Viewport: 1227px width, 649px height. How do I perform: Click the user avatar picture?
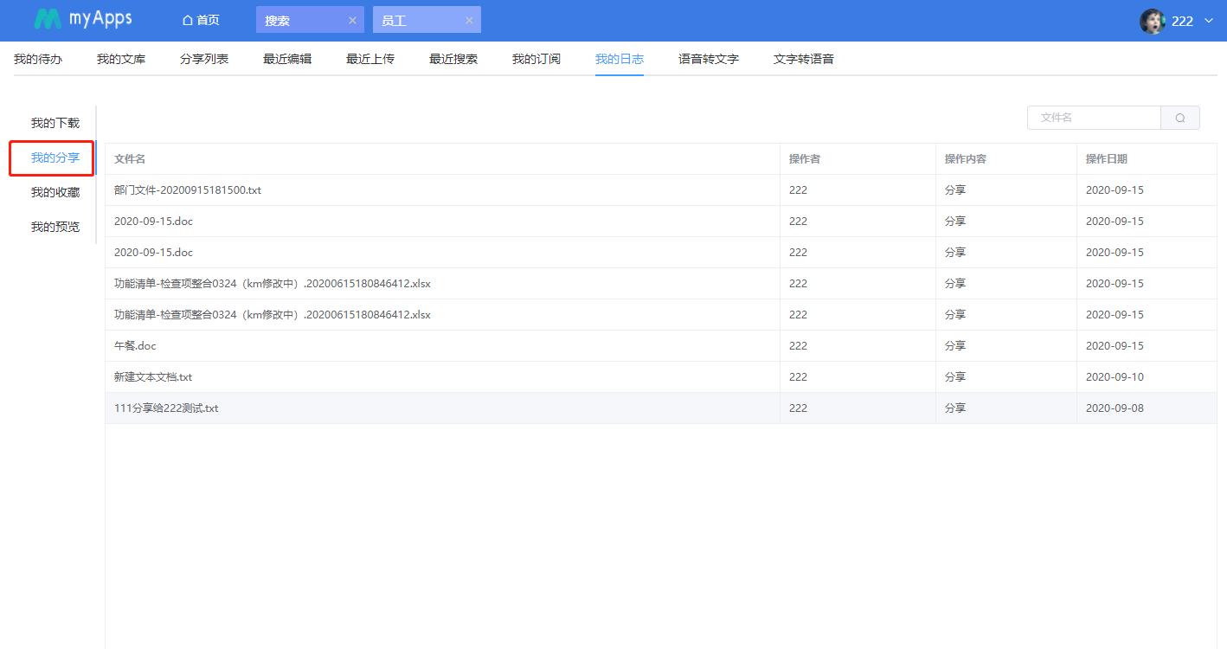1152,21
